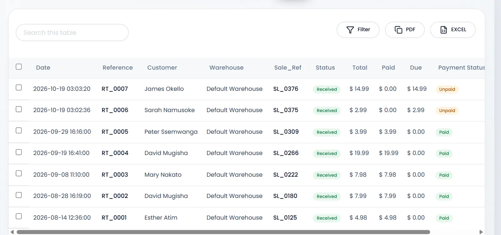Click total $ 19.99 in RT_0004 row
The width and height of the screenshot is (501, 235).
[359, 153]
